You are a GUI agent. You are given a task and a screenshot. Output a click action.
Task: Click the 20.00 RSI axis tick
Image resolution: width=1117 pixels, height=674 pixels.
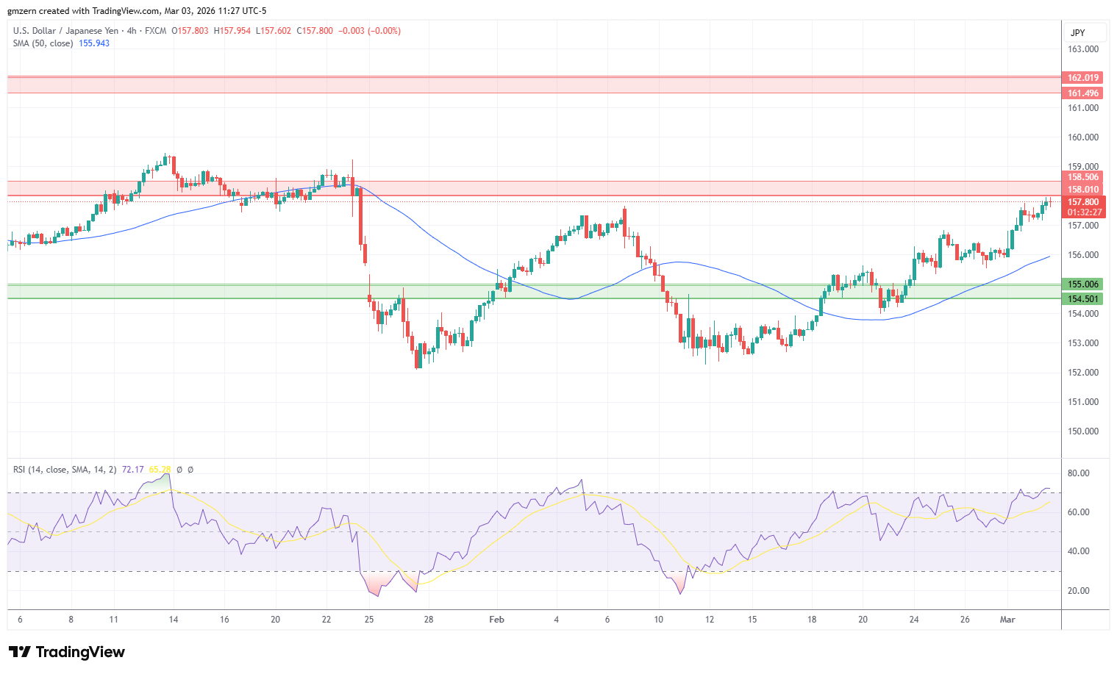coord(1079,591)
